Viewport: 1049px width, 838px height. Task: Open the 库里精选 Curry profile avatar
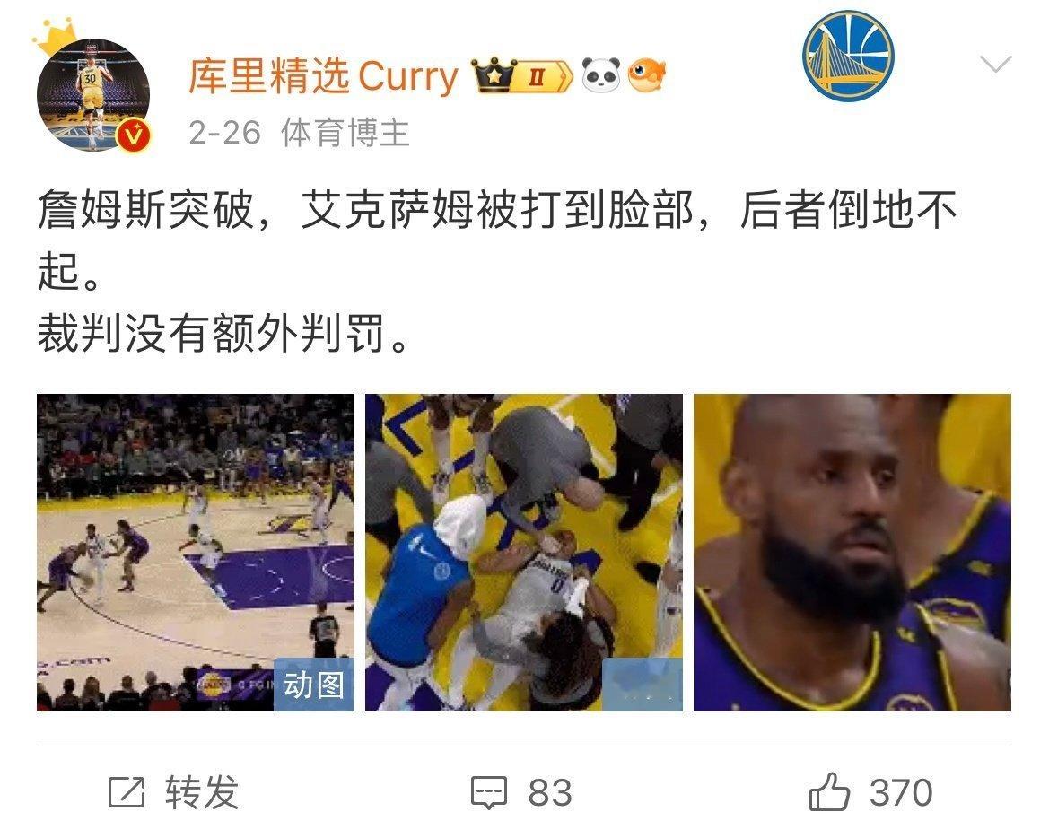[93, 94]
